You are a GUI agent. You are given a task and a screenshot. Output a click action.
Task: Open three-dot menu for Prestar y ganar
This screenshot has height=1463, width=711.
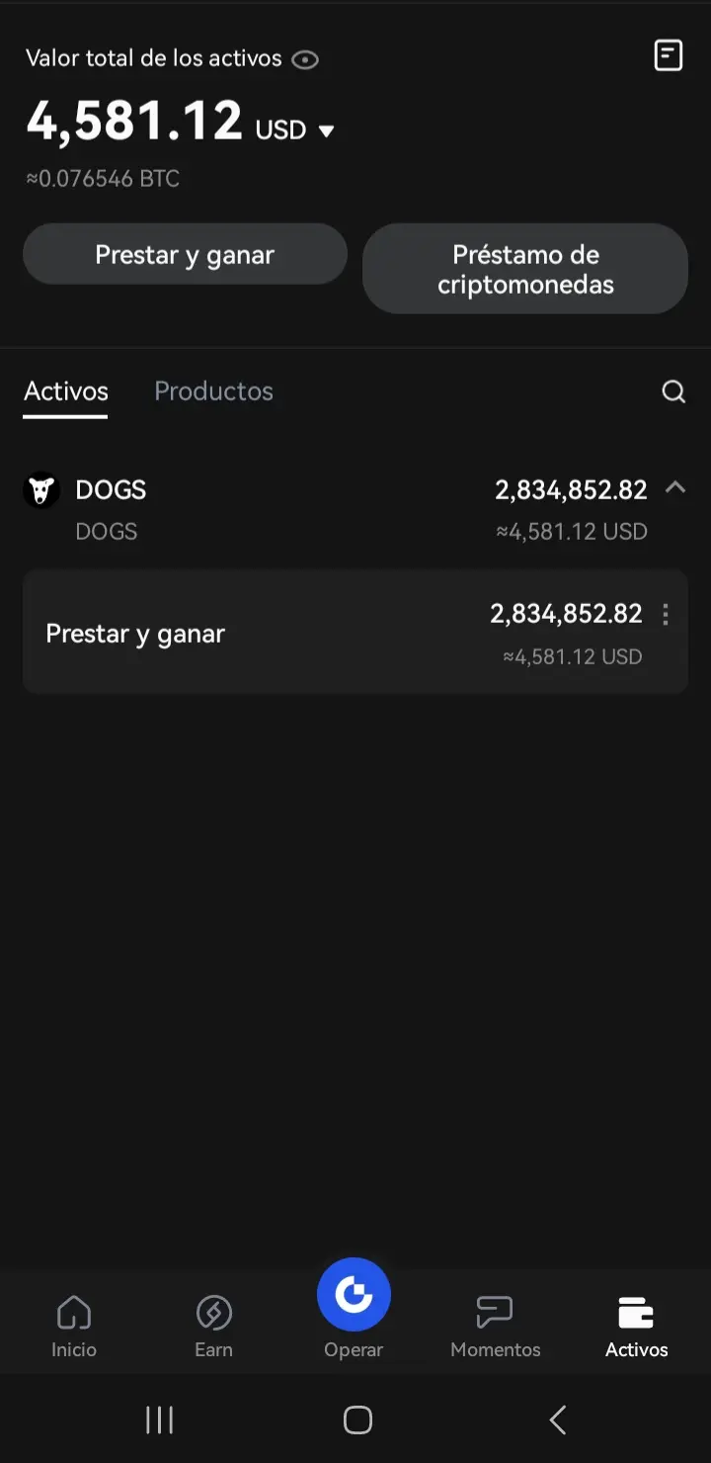coord(666,615)
